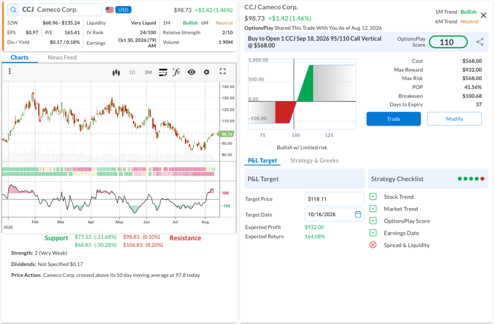The width and height of the screenshot is (494, 324).
Task: Click the symbol search magnifier icon
Action: (13, 10)
